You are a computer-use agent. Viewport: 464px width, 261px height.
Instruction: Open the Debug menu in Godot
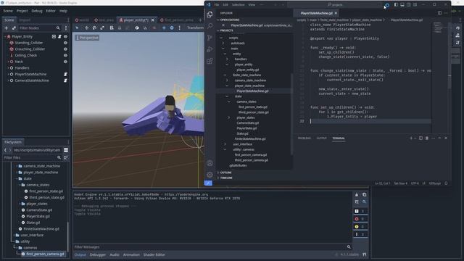(37, 11)
